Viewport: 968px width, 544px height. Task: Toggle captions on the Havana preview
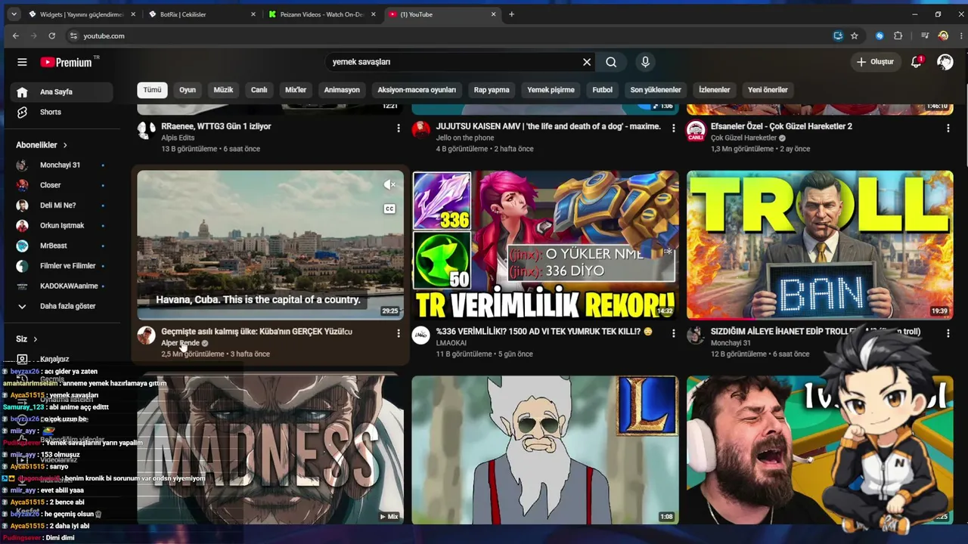point(389,209)
